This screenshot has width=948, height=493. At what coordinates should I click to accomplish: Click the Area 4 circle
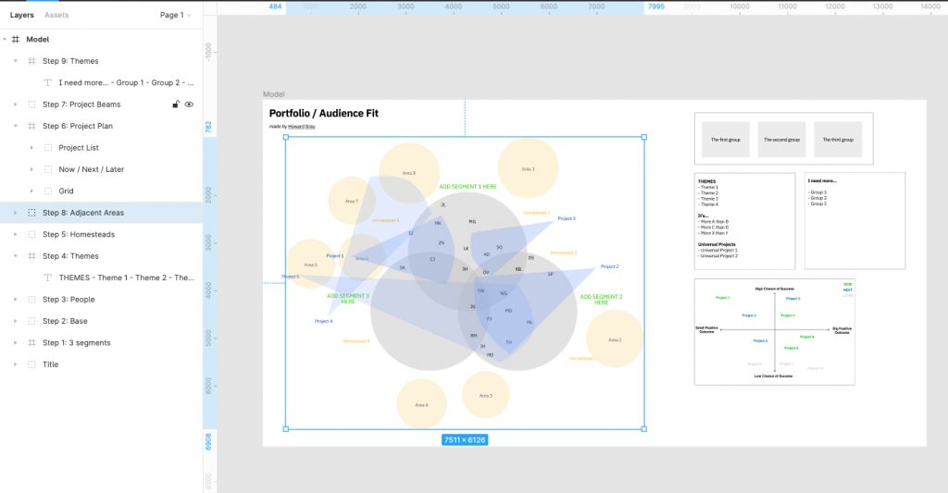pyautogui.click(x=421, y=404)
